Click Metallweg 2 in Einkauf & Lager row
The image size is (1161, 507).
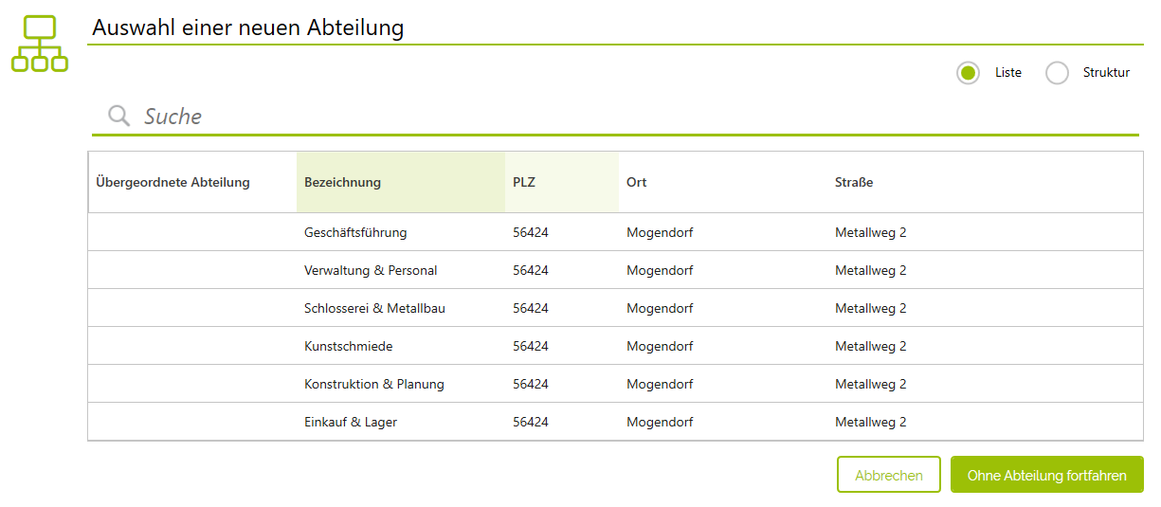[x=871, y=422]
